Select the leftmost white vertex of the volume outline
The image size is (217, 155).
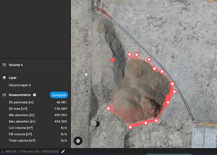[x=108, y=109]
